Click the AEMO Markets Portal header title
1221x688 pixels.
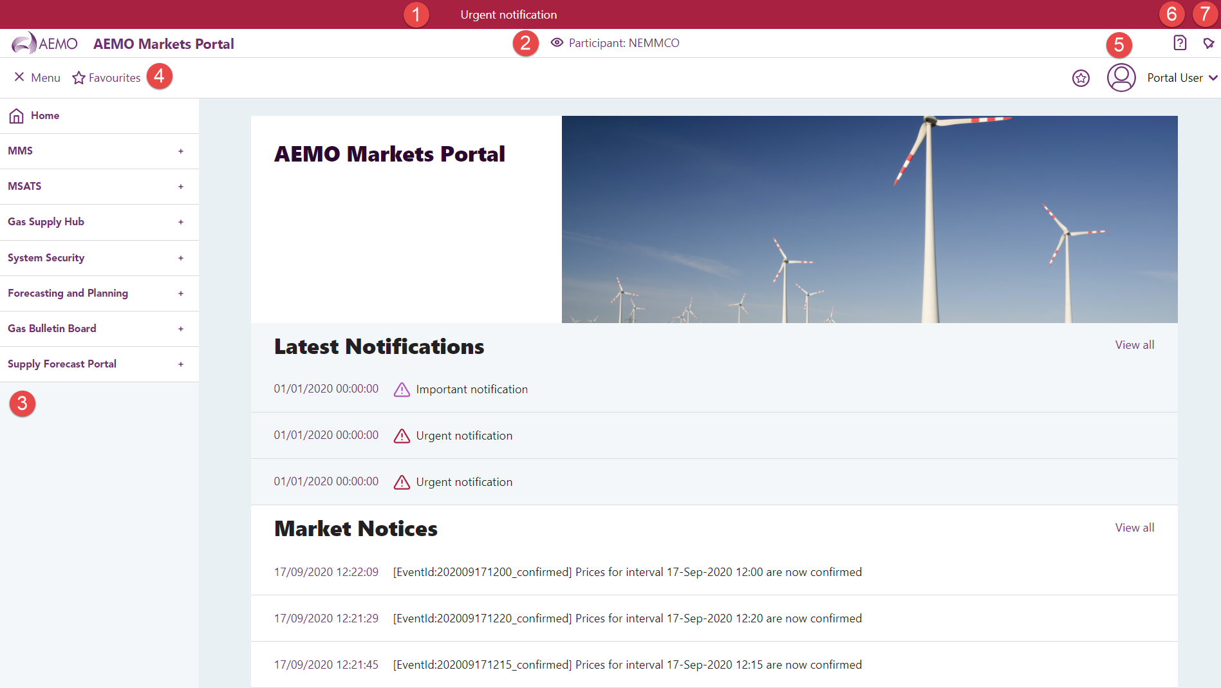tap(163, 44)
